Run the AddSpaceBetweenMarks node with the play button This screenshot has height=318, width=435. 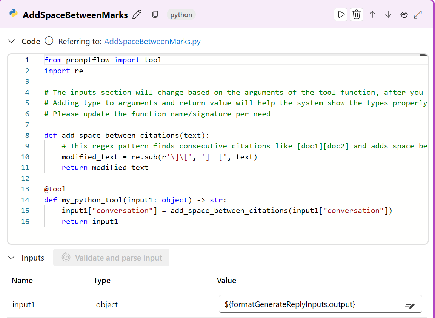(x=341, y=14)
